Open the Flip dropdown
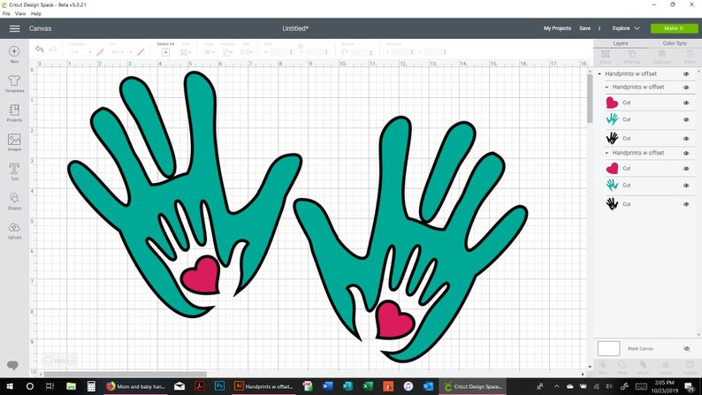 pos(247,52)
